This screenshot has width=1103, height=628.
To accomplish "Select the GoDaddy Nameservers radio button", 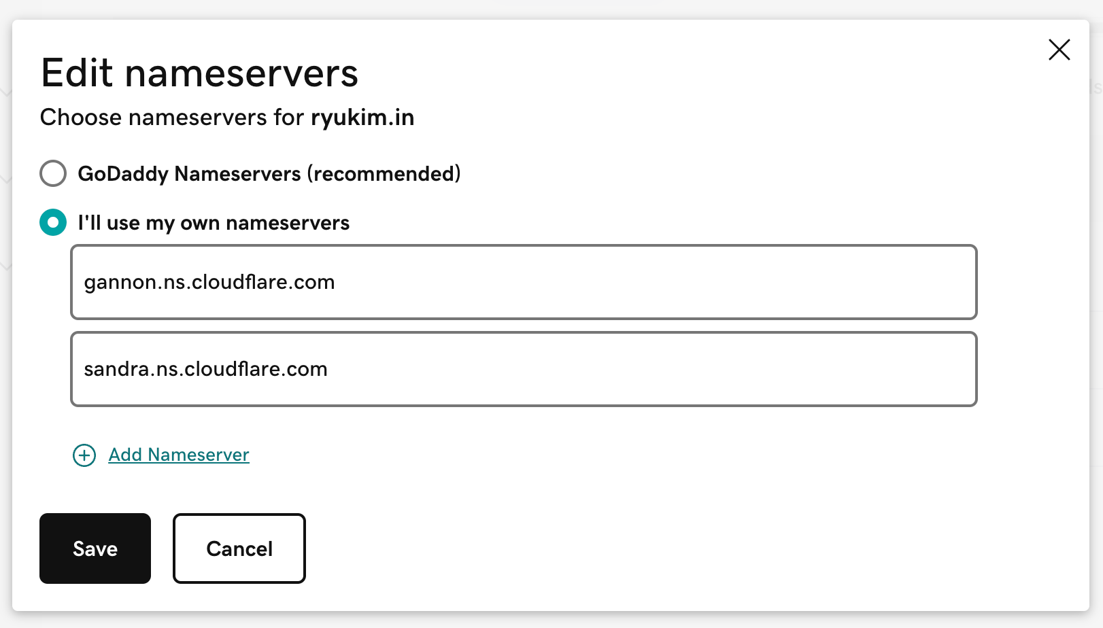I will coord(53,173).
